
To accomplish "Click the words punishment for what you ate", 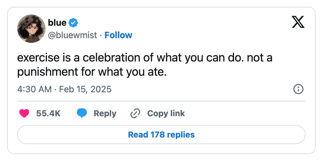I will click(x=92, y=72).
